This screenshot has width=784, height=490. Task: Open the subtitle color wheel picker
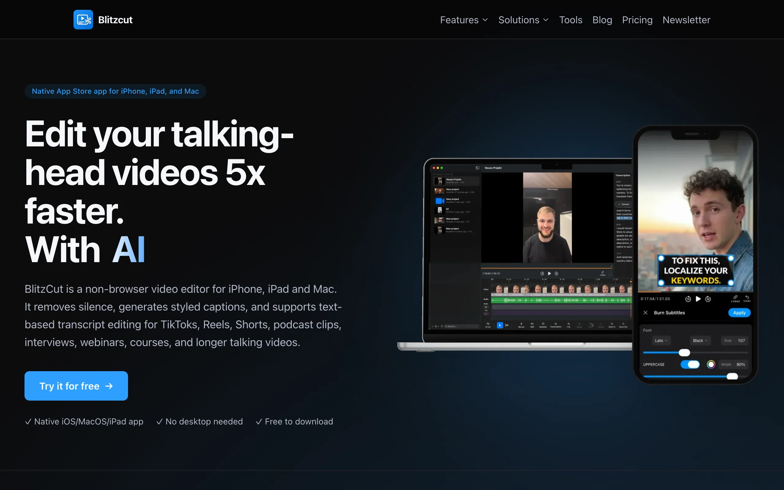pos(711,364)
